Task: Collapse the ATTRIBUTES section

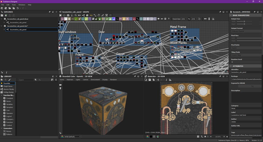Action: 231,66
